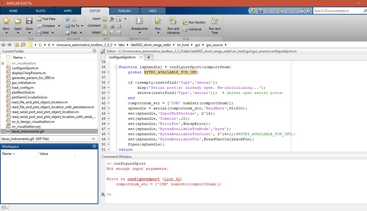Click the green Run arrow

point(158,21)
